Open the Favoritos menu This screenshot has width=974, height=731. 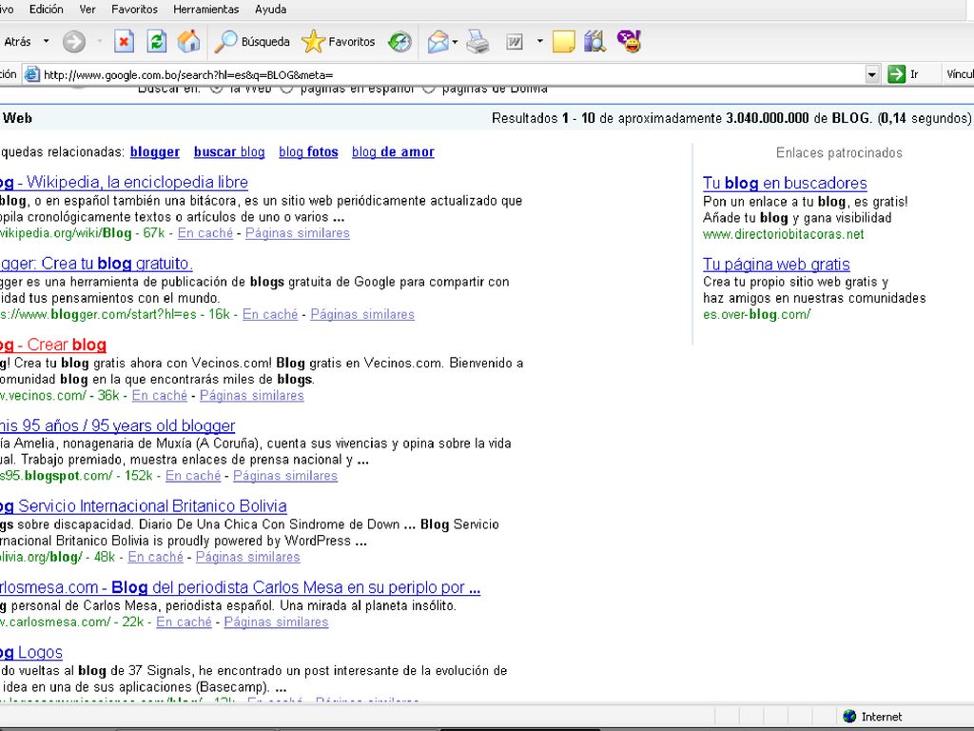coord(135,10)
